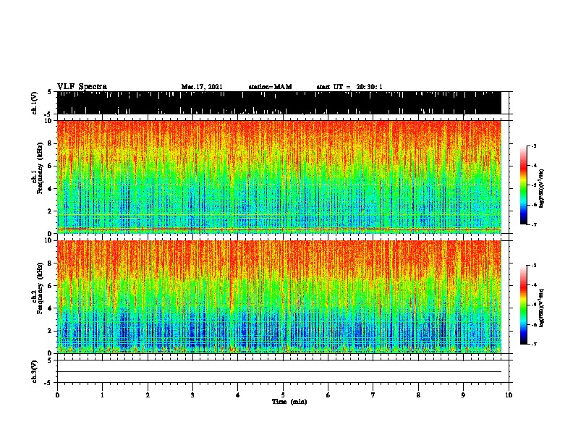Screen dimensions: 573x443
Task: Click the "-3" tick of the ch.1 colorbar
Action: (534, 145)
